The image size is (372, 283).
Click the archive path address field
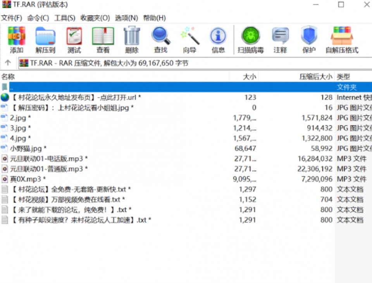point(195,63)
